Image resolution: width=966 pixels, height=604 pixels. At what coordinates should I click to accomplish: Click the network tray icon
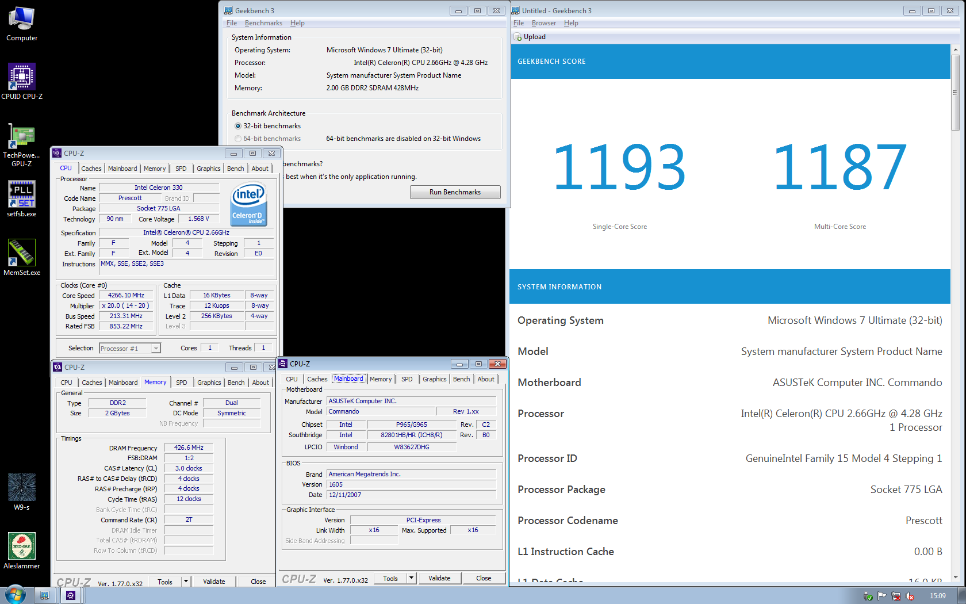click(x=896, y=596)
